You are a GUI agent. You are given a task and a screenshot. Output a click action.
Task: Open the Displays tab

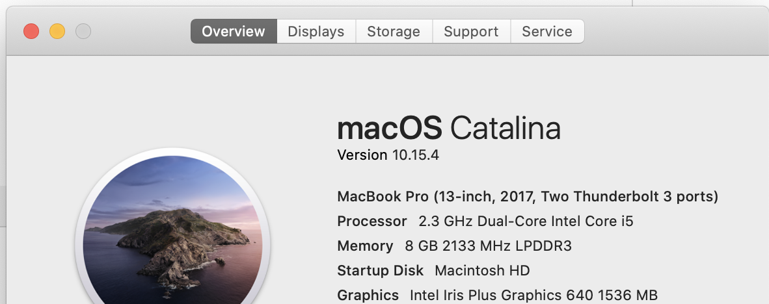316,31
